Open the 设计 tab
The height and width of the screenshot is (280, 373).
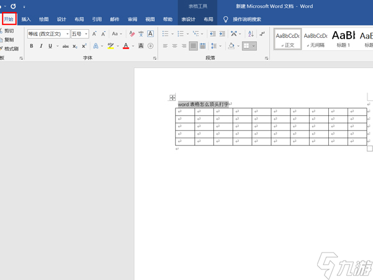pos(62,19)
